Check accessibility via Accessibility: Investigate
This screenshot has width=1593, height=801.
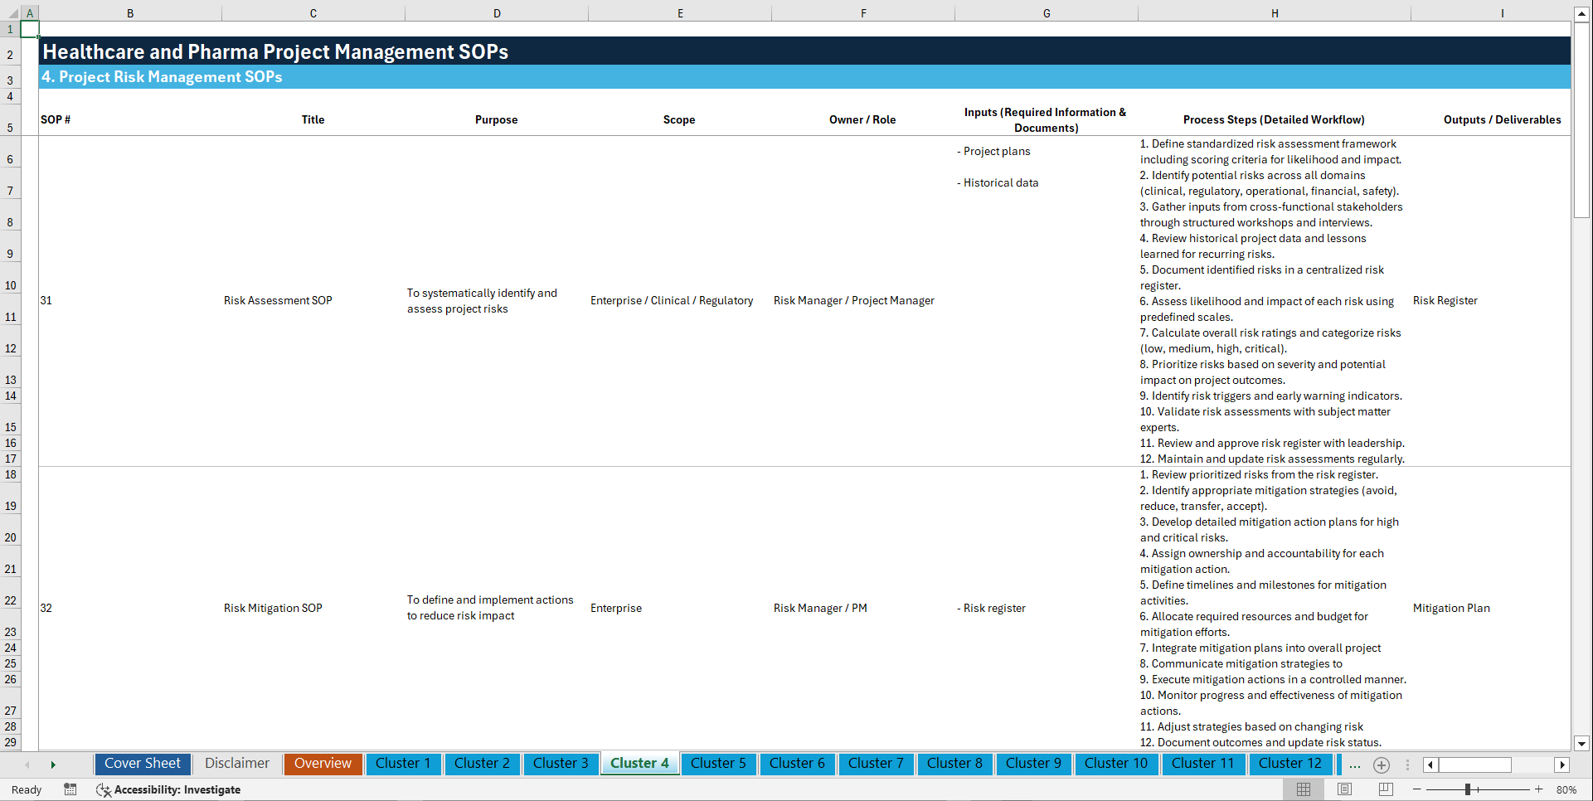[169, 789]
